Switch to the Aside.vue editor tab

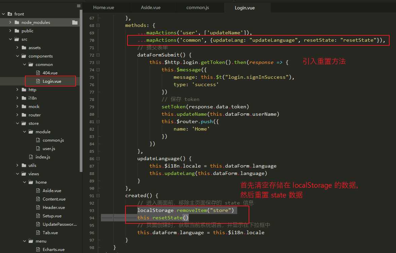tap(151, 8)
